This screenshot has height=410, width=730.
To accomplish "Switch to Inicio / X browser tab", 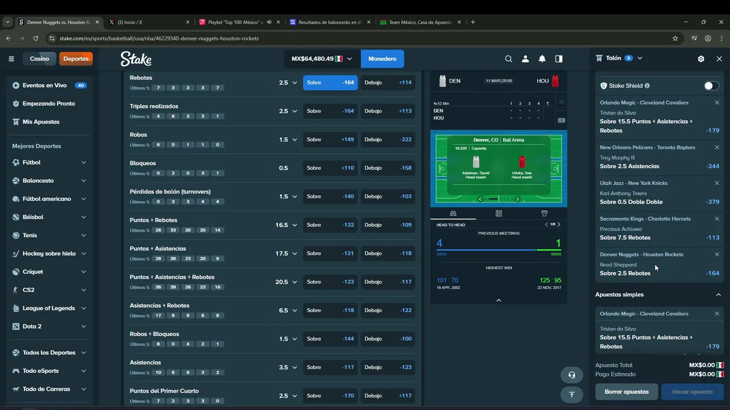I will pos(149,22).
